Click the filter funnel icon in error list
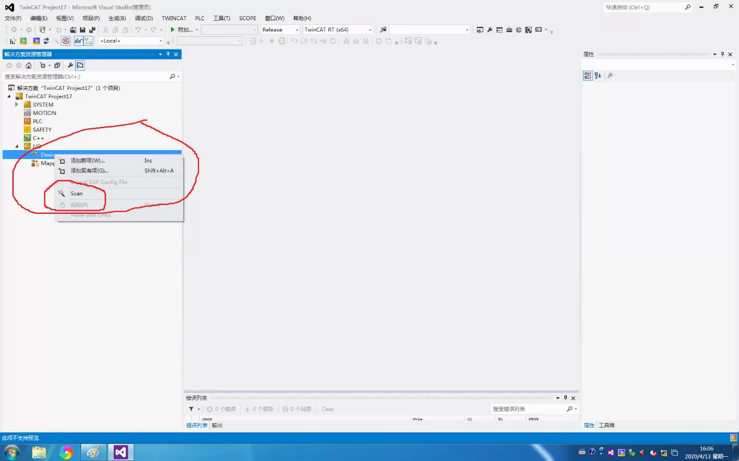Image resolution: width=739 pixels, height=461 pixels. click(x=191, y=409)
